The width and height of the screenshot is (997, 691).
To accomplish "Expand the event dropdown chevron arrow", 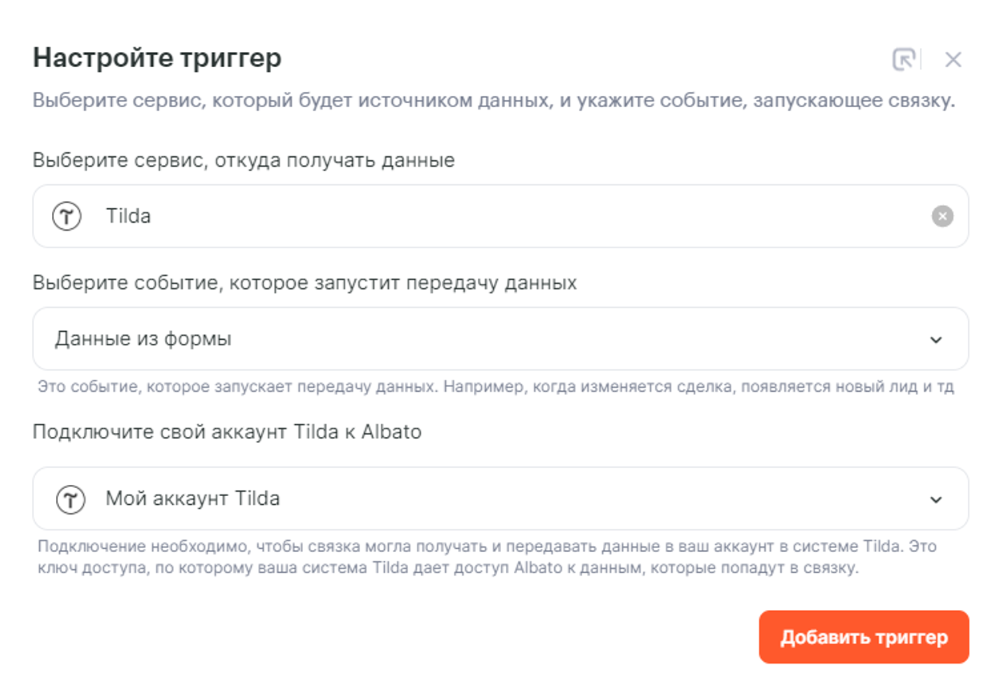I will [x=936, y=340].
